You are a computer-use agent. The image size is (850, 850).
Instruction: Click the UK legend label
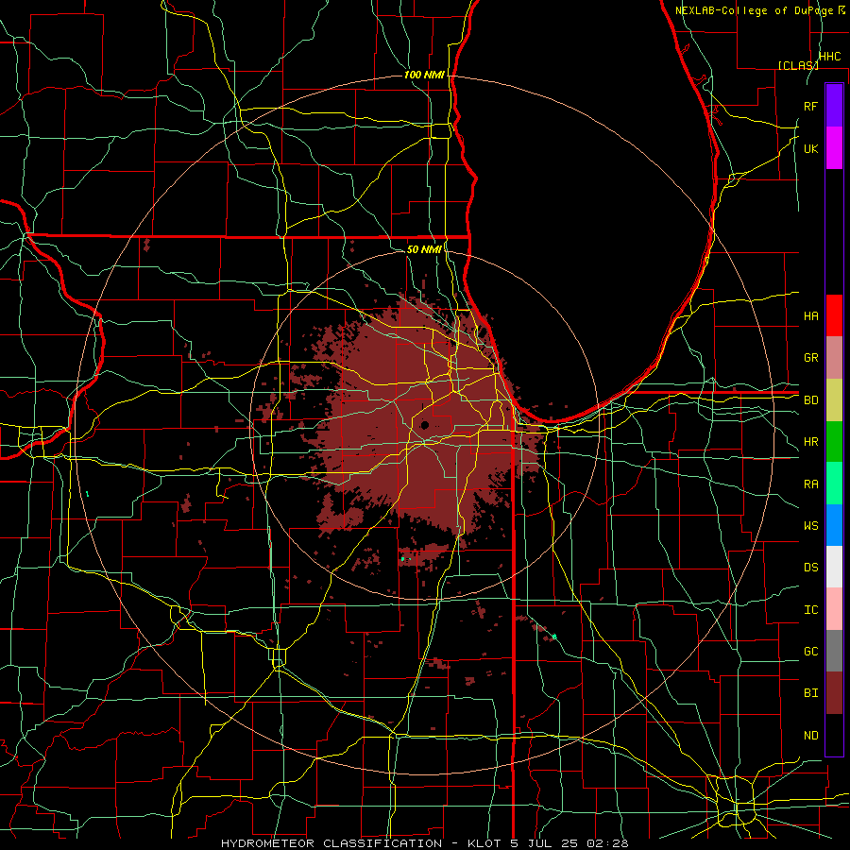click(811, 148)
